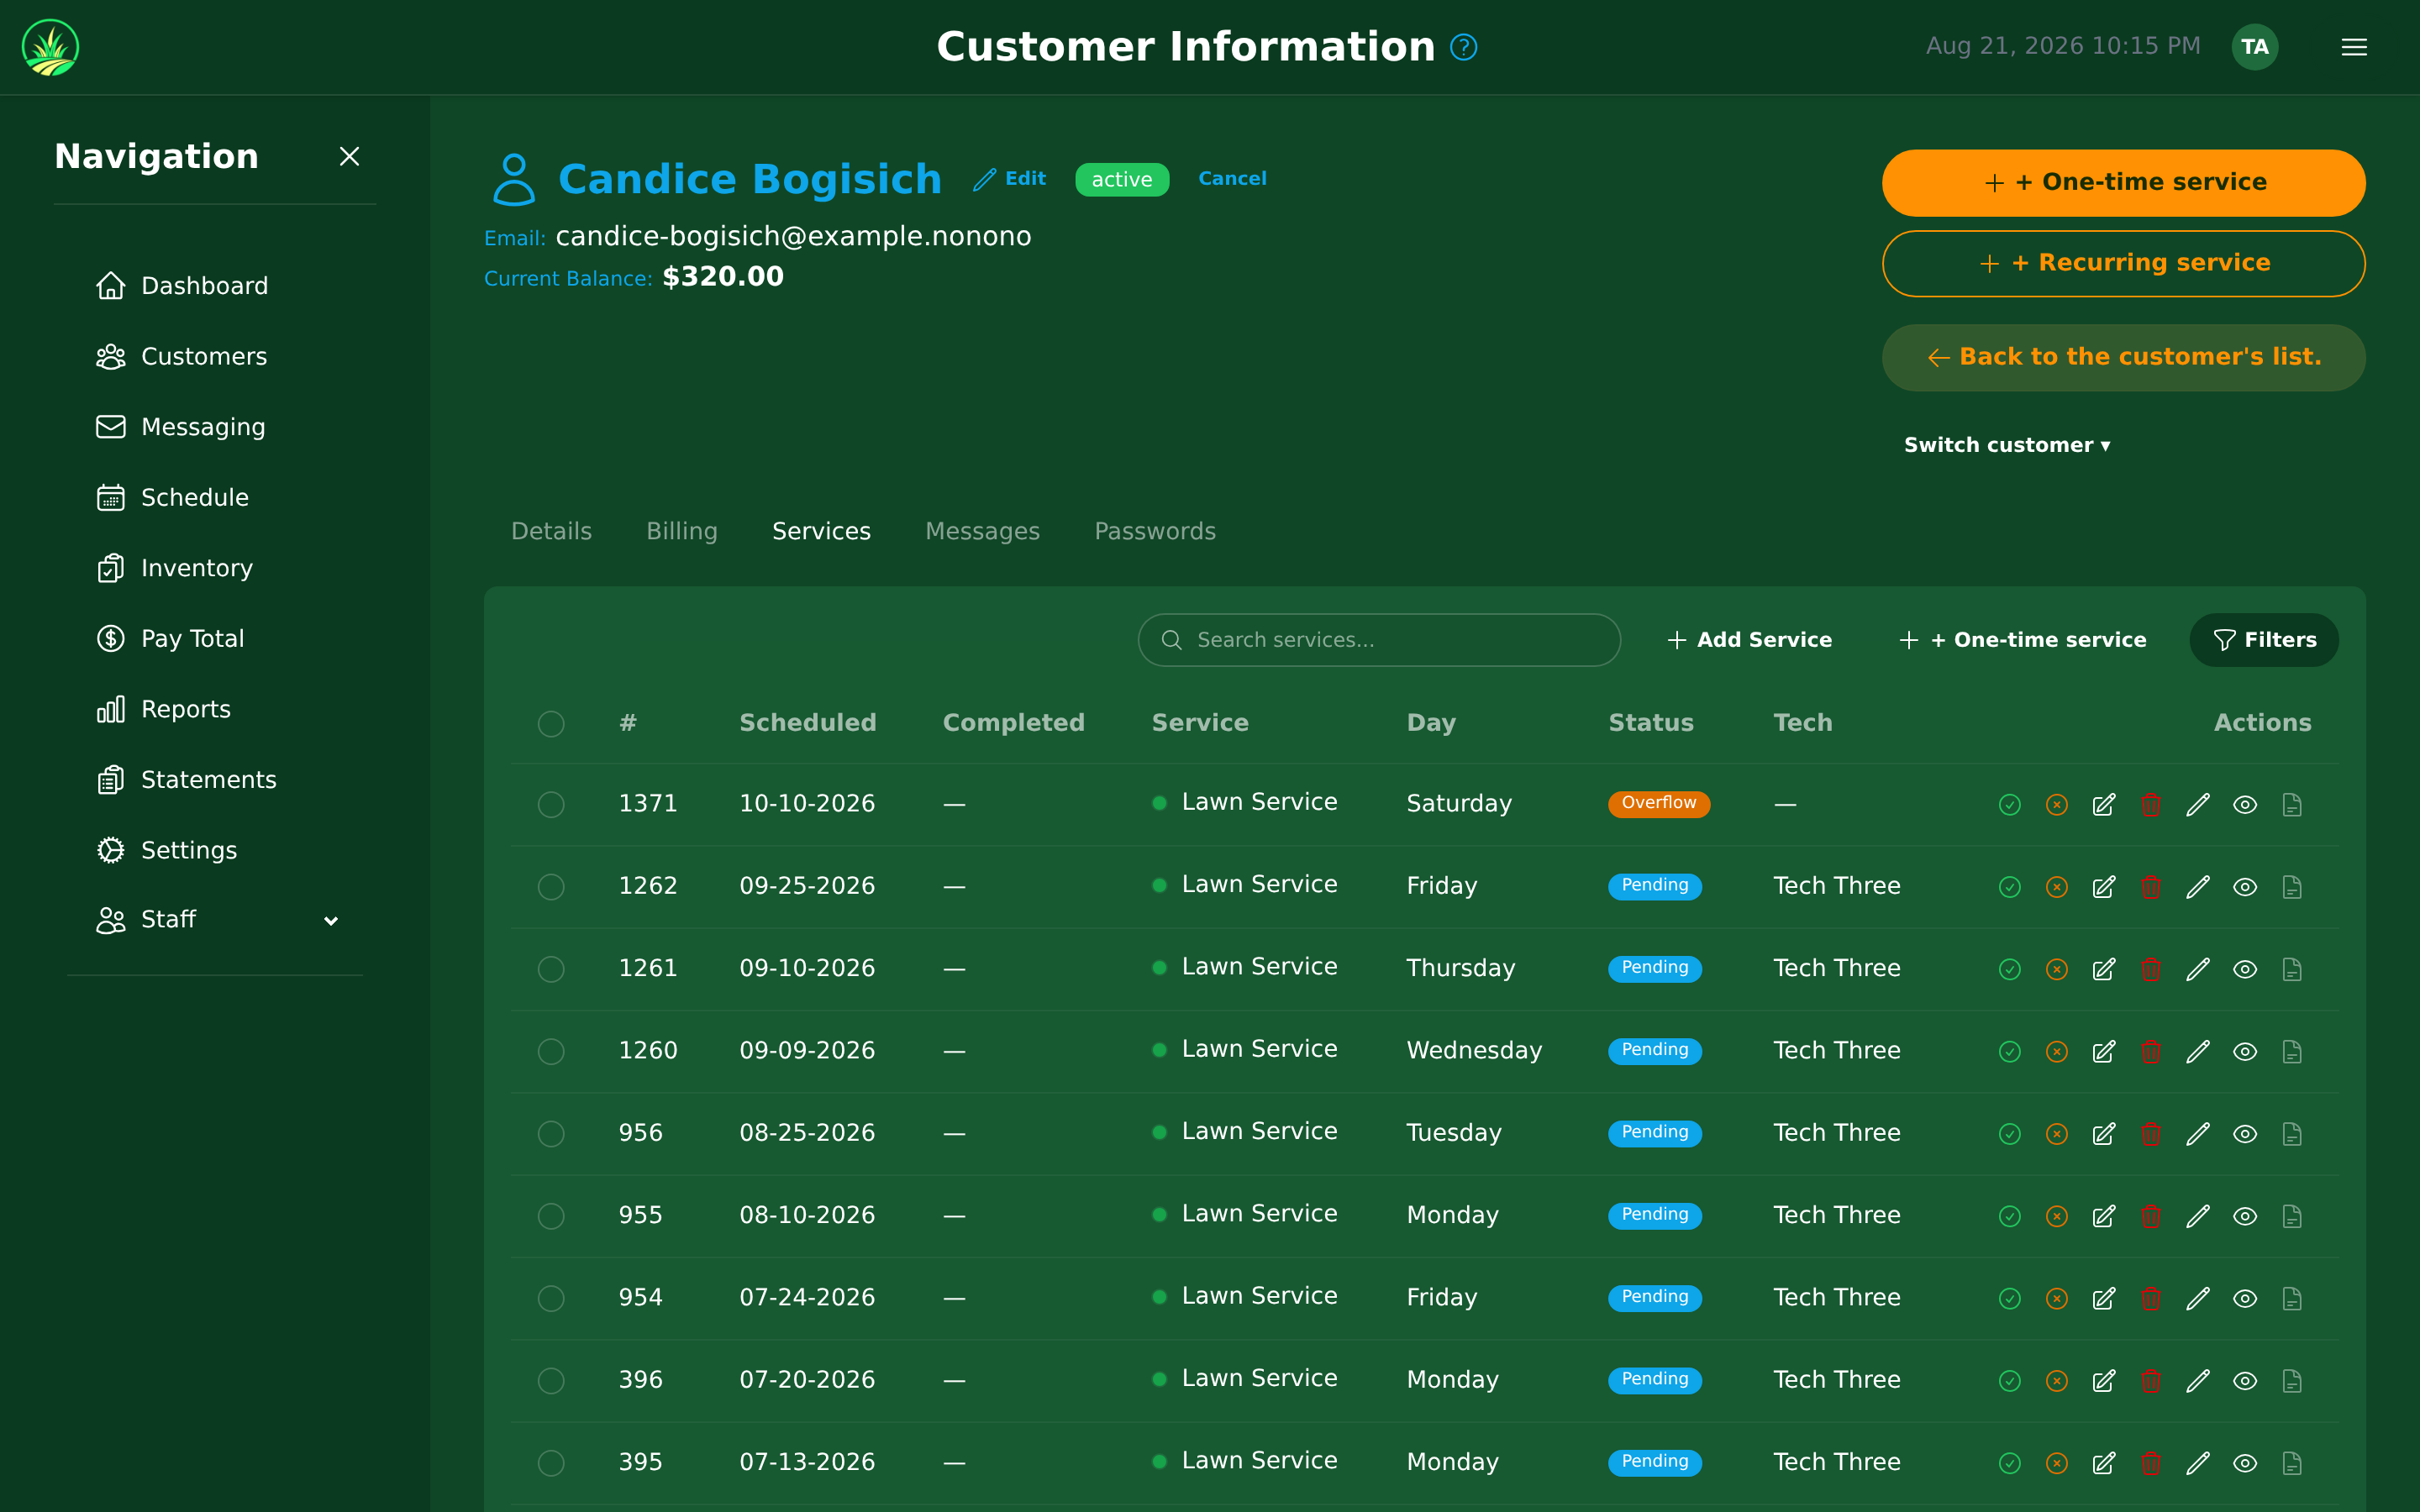The width and height of the screenshot is (2420, 1512).
Task: Select row 954 checkbox
Action: (551, 1299)
